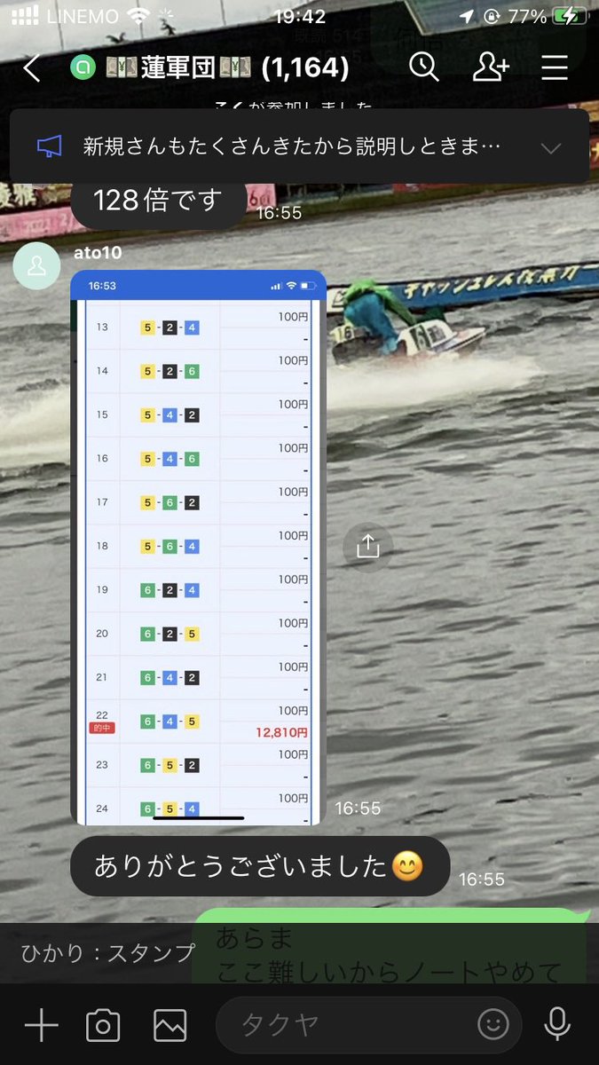Tap the Wi-Fi icon in status bar

click(x=138, y=16)
